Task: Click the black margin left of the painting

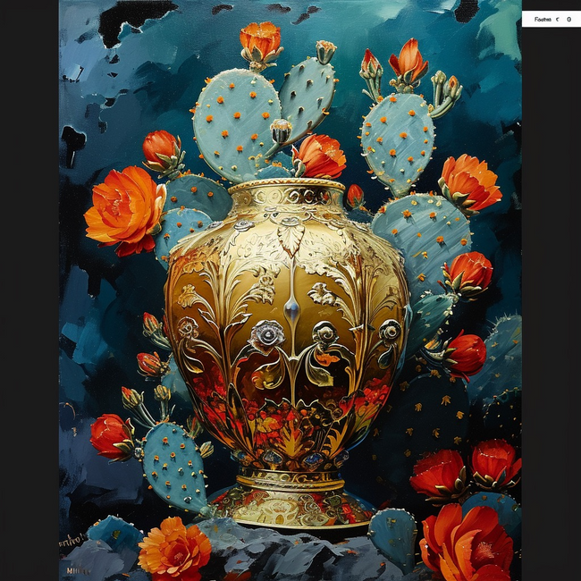Action: (x=29, y=290)
